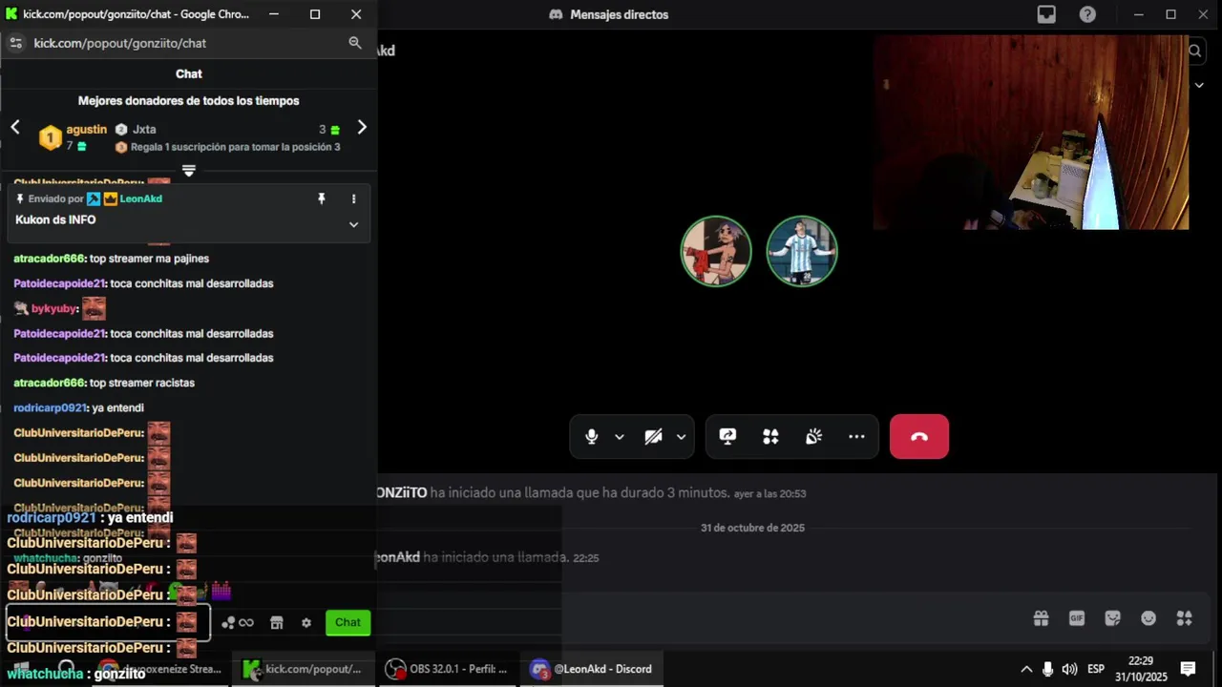Open system volume control in tray
Viewport: 1222px width, 687px height.
(1069, 669)
